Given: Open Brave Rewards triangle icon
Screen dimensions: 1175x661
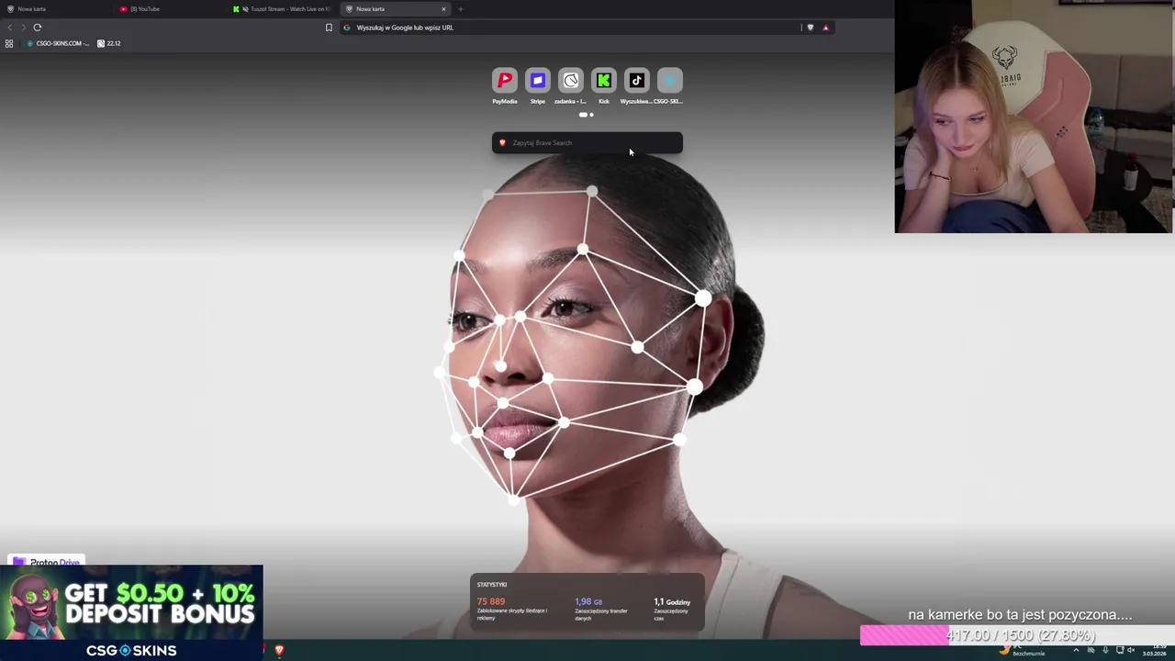Looking at the screenshot, I should coord(825,28).
